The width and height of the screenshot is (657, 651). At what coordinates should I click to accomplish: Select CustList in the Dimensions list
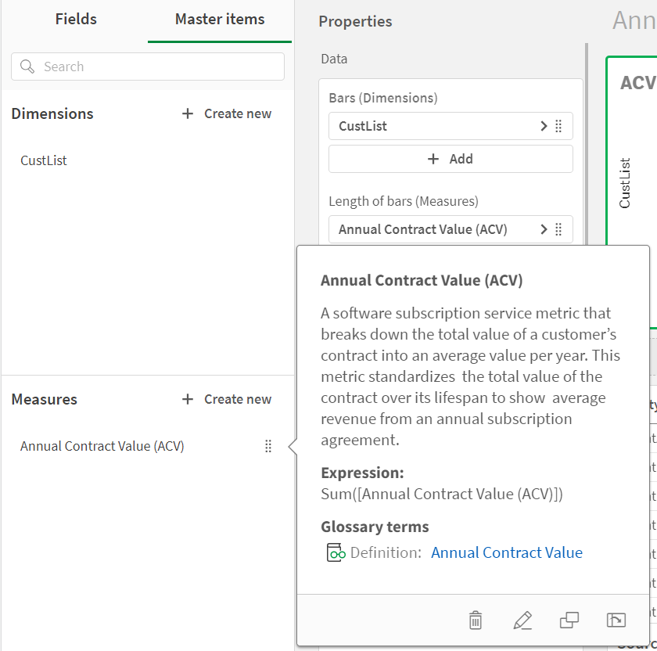pos(44,160)
